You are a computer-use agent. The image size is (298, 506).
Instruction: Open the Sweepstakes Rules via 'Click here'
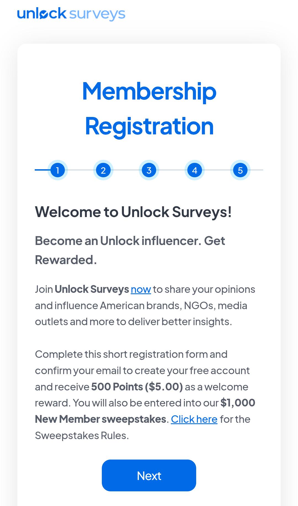pyautogui.click(x=194, y=419)
